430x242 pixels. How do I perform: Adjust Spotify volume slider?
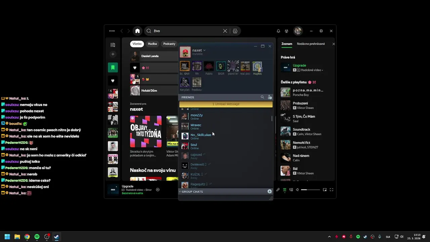[310, 190]
